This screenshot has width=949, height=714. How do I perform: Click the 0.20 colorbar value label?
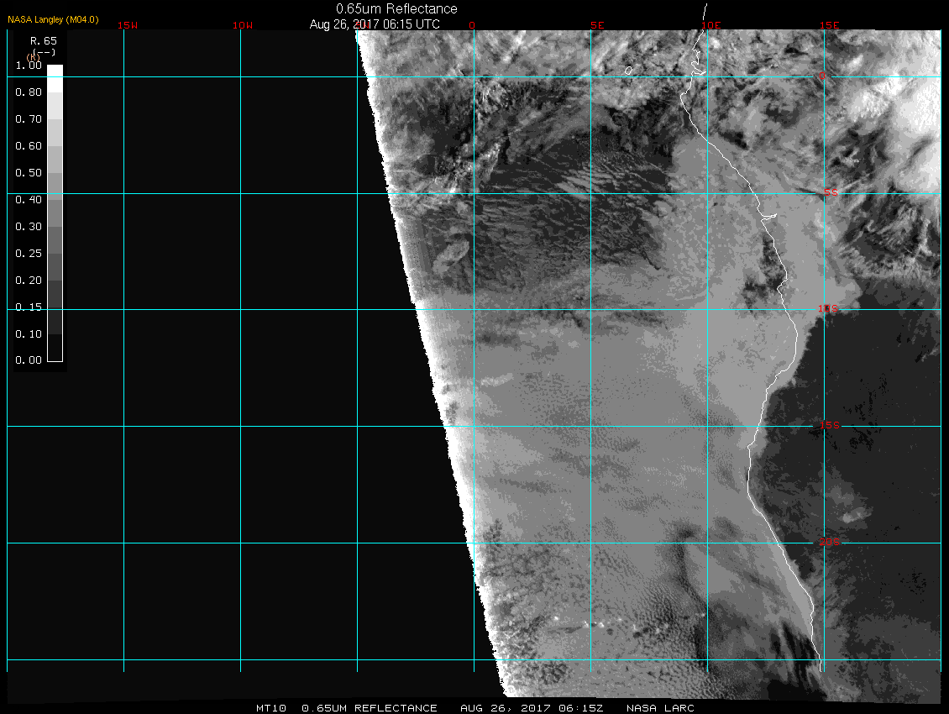(29, 280)
